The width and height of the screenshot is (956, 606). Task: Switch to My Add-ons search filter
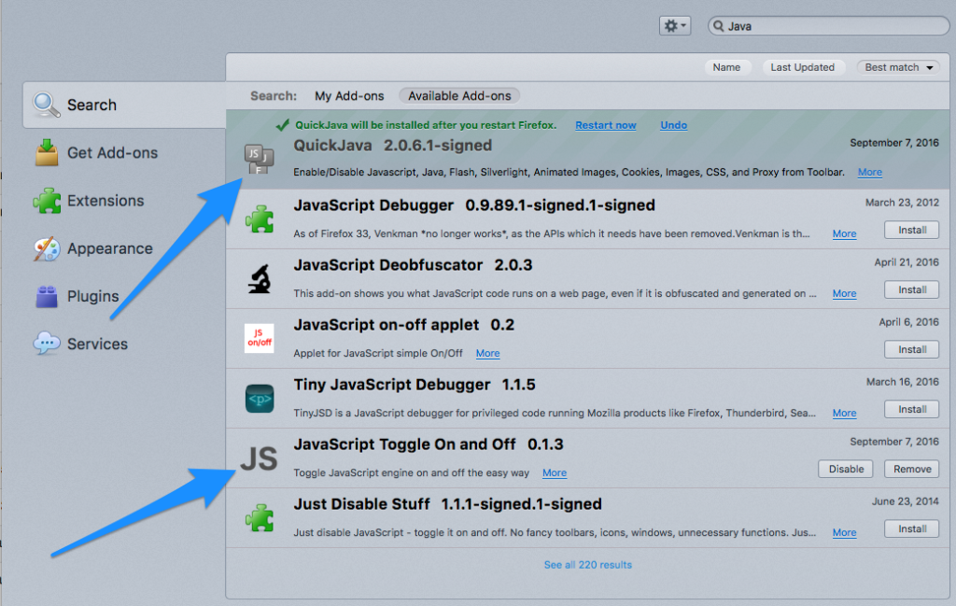349,96
